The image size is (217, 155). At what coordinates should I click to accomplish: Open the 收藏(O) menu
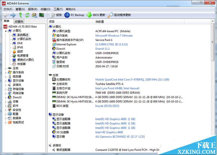tap(45, 9)
